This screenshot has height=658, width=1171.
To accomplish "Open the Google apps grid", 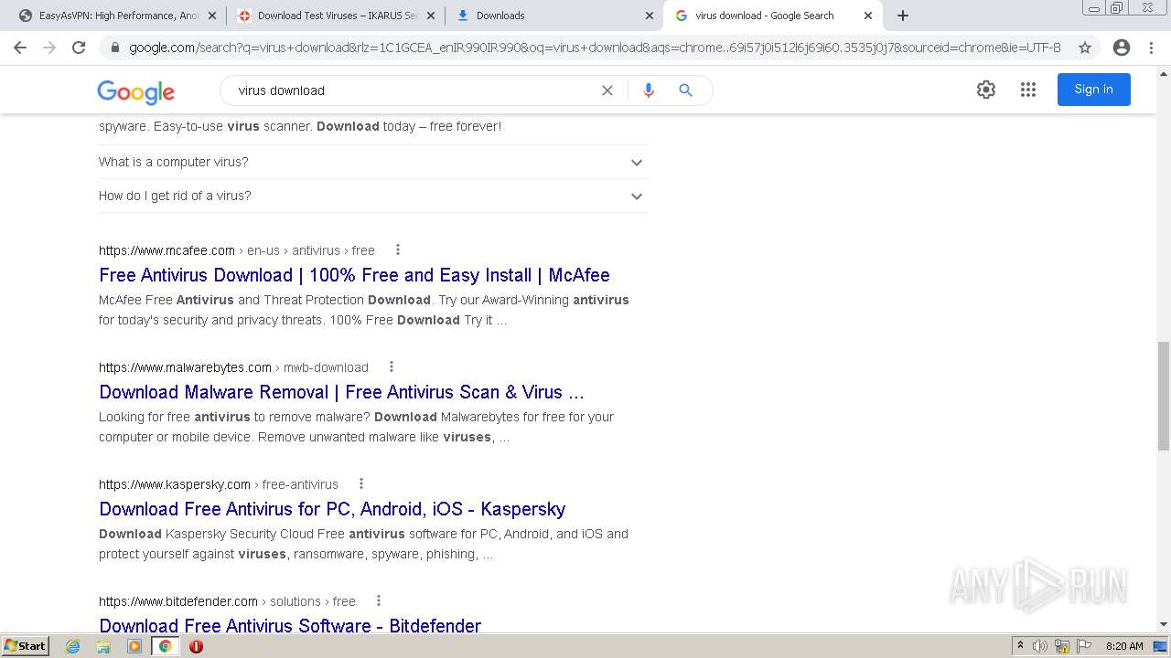I will pyautogui.click(x=1028, y=90).
